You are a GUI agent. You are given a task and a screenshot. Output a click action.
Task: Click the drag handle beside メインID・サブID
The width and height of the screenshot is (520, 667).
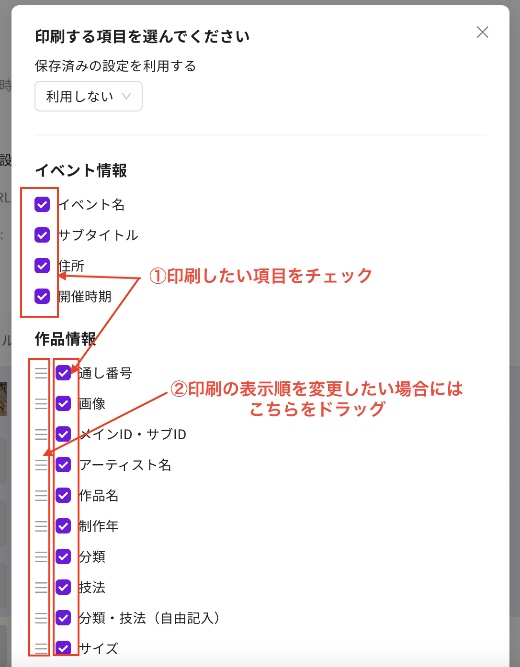[41, 434]
